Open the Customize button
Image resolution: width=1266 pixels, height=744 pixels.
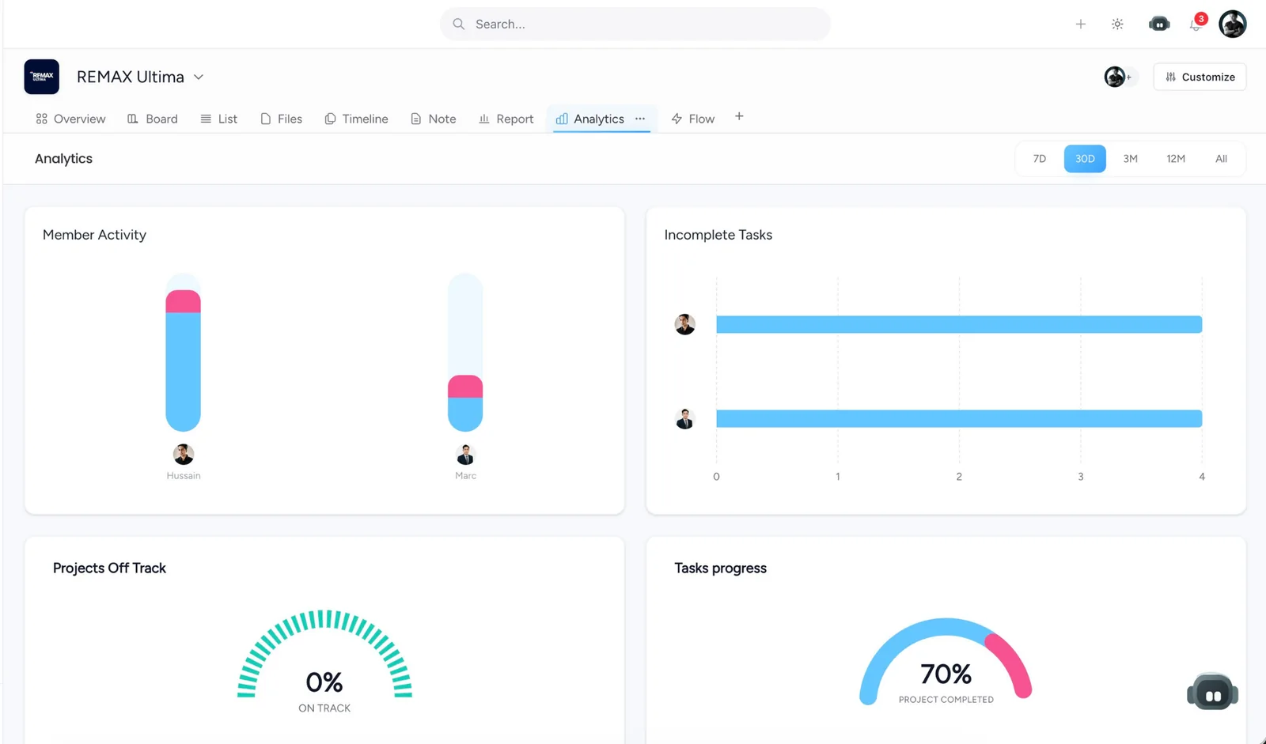(x=1200, y=77)
